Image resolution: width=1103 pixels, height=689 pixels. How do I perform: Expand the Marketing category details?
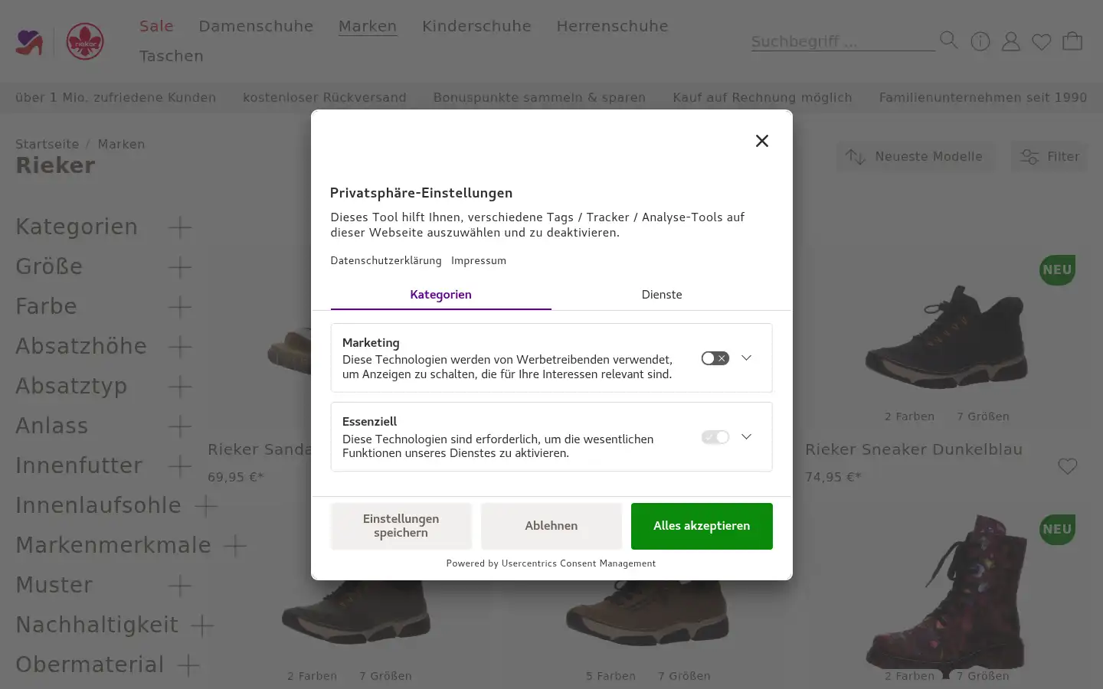pyautogui.click(x=747, y=358)
